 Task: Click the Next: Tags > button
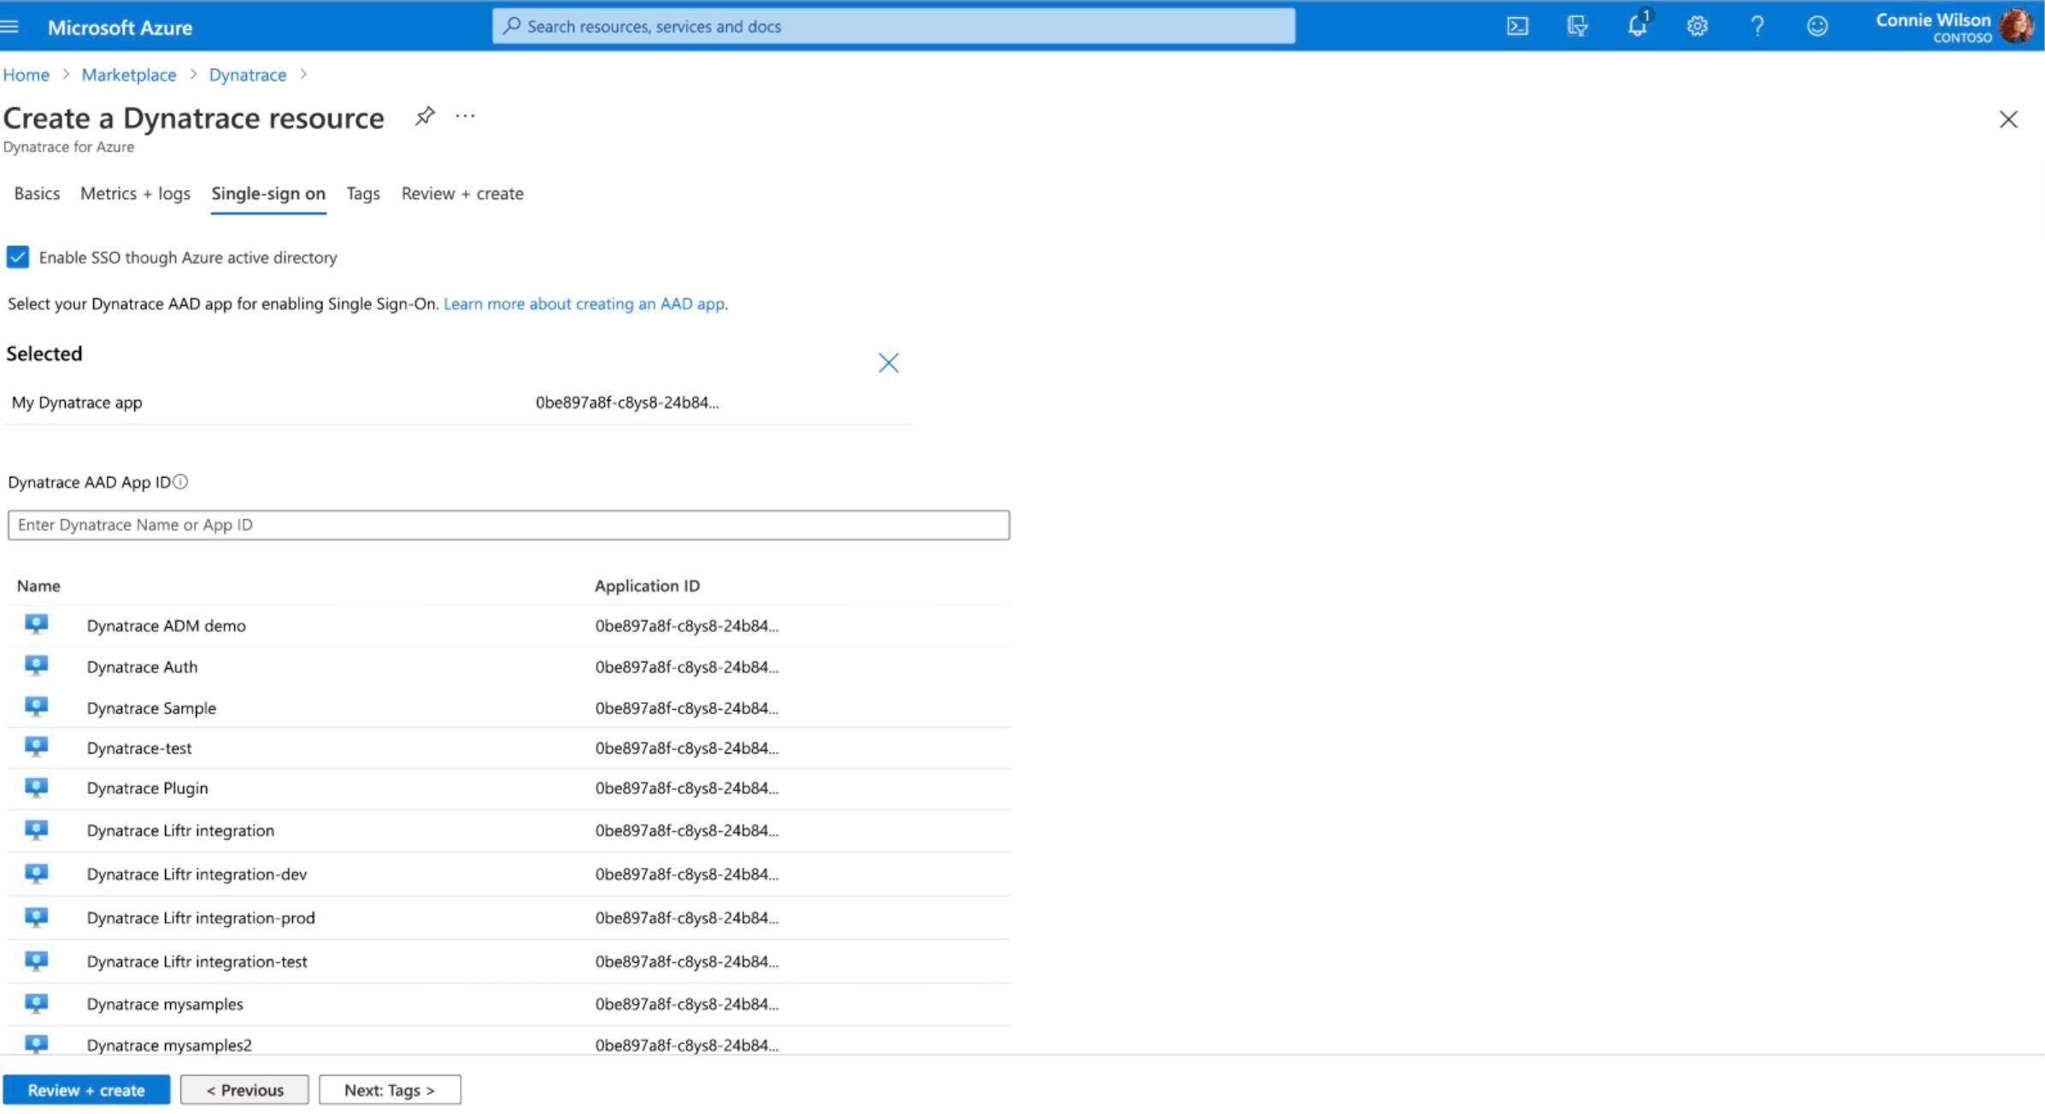(x=390, y=1090)
